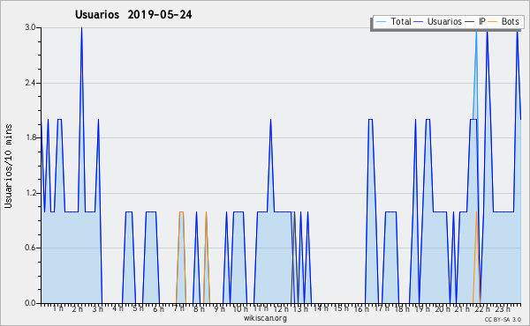Click the Usuarios/10 mins y-axis label
Viewport: 530px width, 326px height.
[8, 166]
